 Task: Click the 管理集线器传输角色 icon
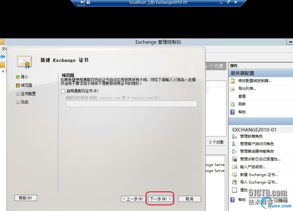click(234, 151)
